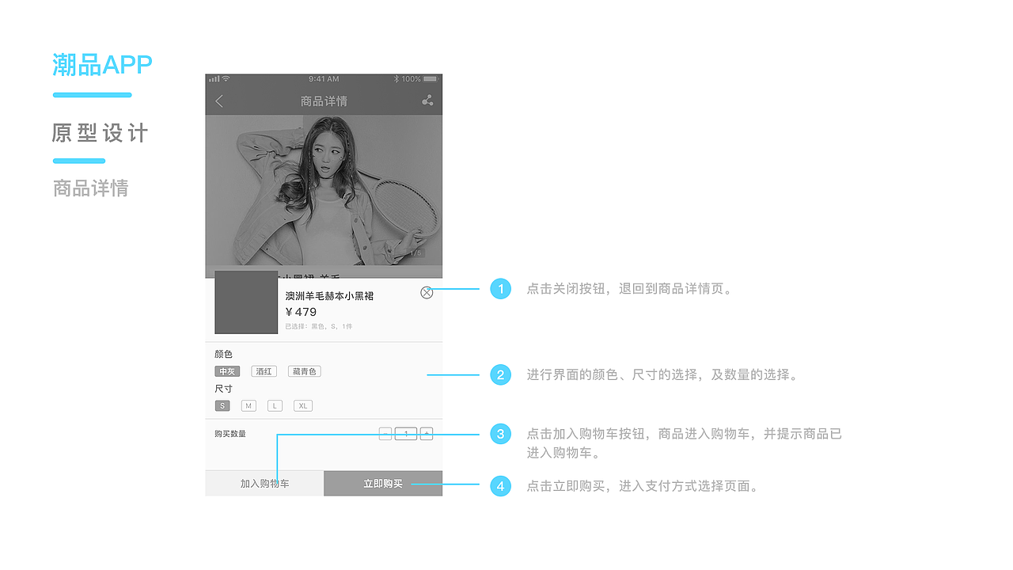Select size XL for the product
Screen dimensions: 1013x570
[303, 405]
